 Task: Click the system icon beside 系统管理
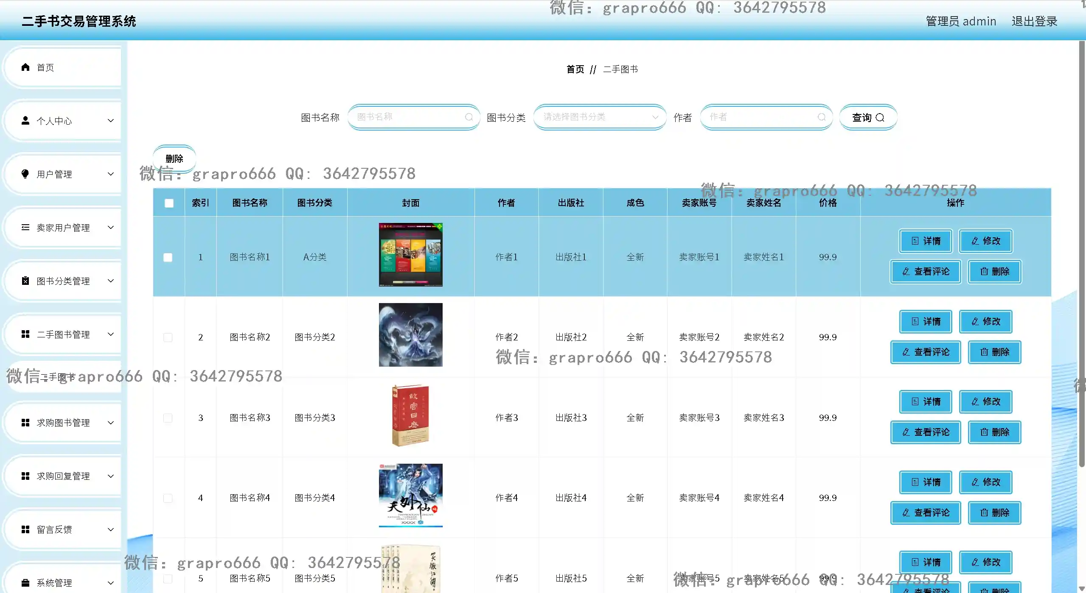pyautogui.click(x=25, y=582)
